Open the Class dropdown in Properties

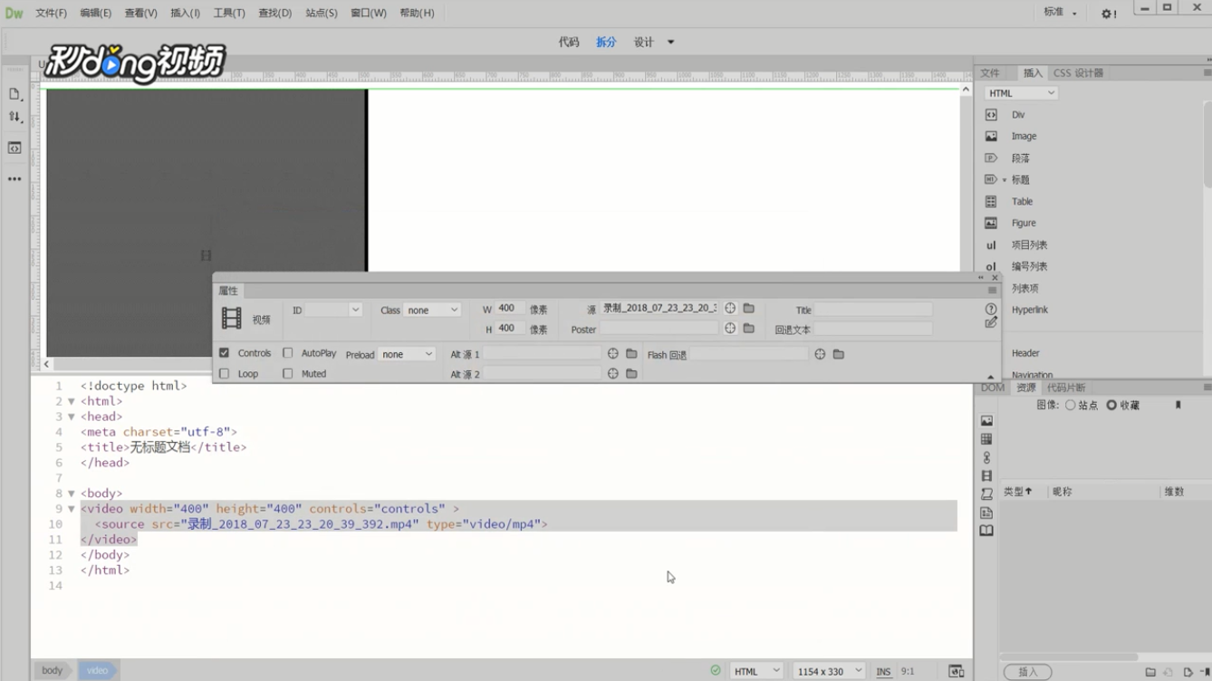coord(432,310)
